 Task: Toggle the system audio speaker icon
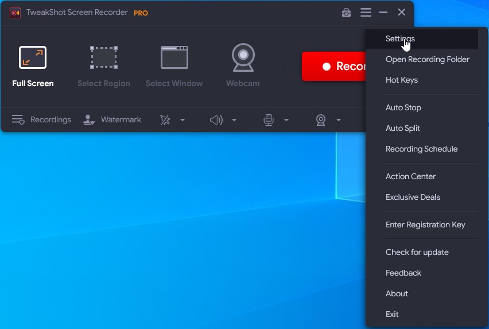coord(216,120)
